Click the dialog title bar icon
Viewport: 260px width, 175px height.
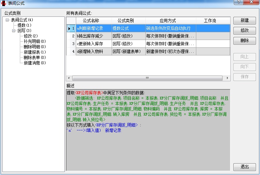click(4, 3)
